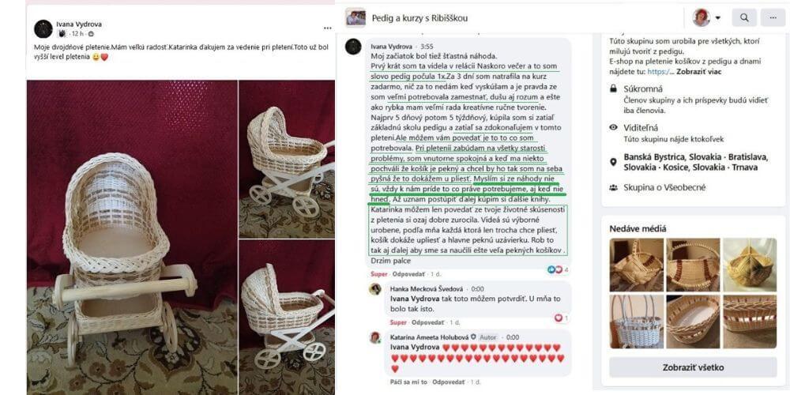This screenshot has width=790, height=395.
Task: Click Odpovedať under Hanka's comment
Action: (x=427, y=322)
